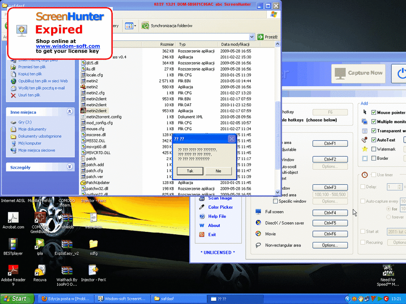Toggle Mouse pointer checkbox in ScreenHunter
Image resolution: width=406 pixels, height=304 pixels.
pos(374,112)
